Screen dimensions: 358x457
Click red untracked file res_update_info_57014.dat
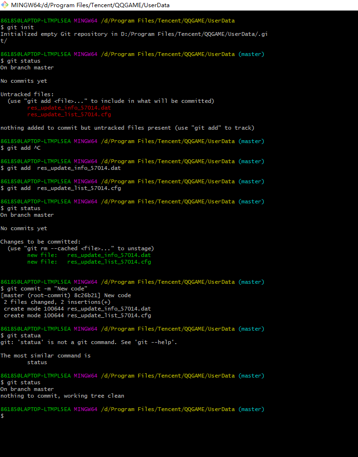tap(69, 108)
